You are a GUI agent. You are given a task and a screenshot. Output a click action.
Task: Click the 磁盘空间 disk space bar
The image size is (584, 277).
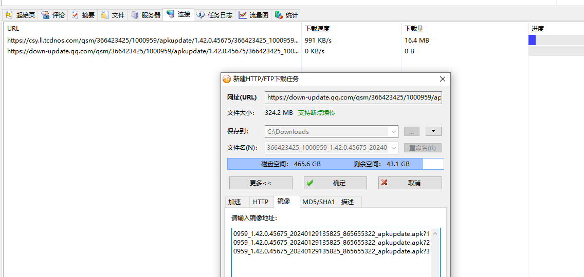pos(335,164)
